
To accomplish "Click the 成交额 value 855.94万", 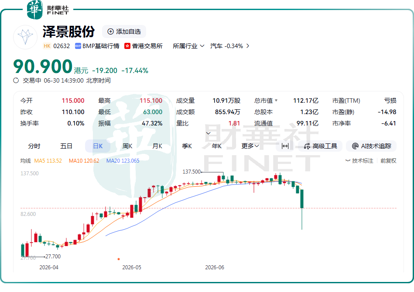I will point(228,112).
